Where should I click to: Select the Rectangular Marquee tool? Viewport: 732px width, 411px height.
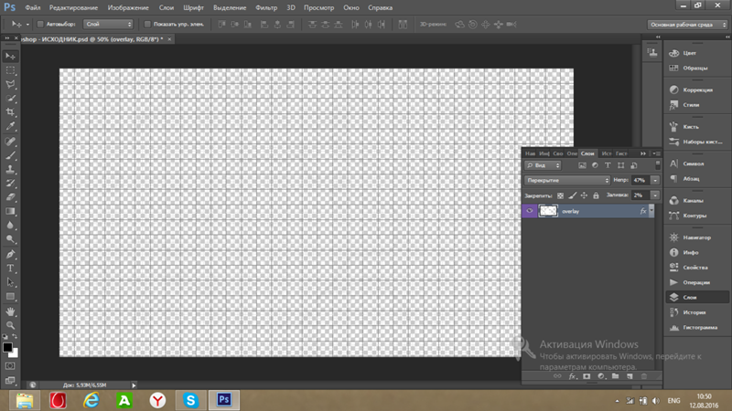pyautogui.click(x=11, y=69)
